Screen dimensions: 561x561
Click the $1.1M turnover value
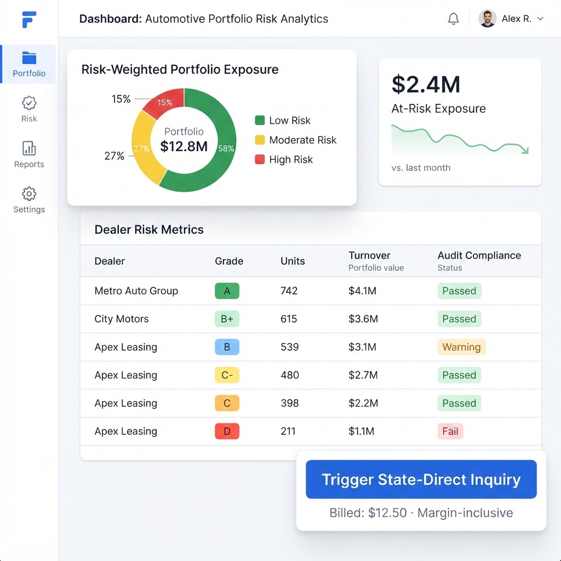point(362,431)
